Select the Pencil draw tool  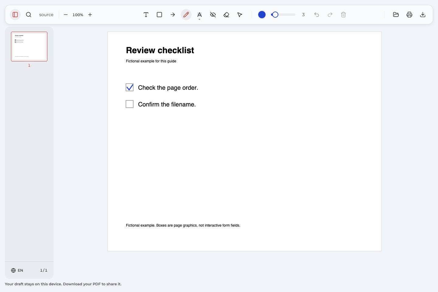[x=186, y=15]
